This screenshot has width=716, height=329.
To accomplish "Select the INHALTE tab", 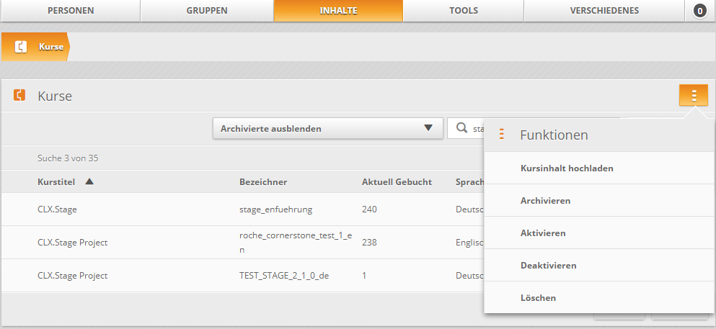I will tap(338, 11).
